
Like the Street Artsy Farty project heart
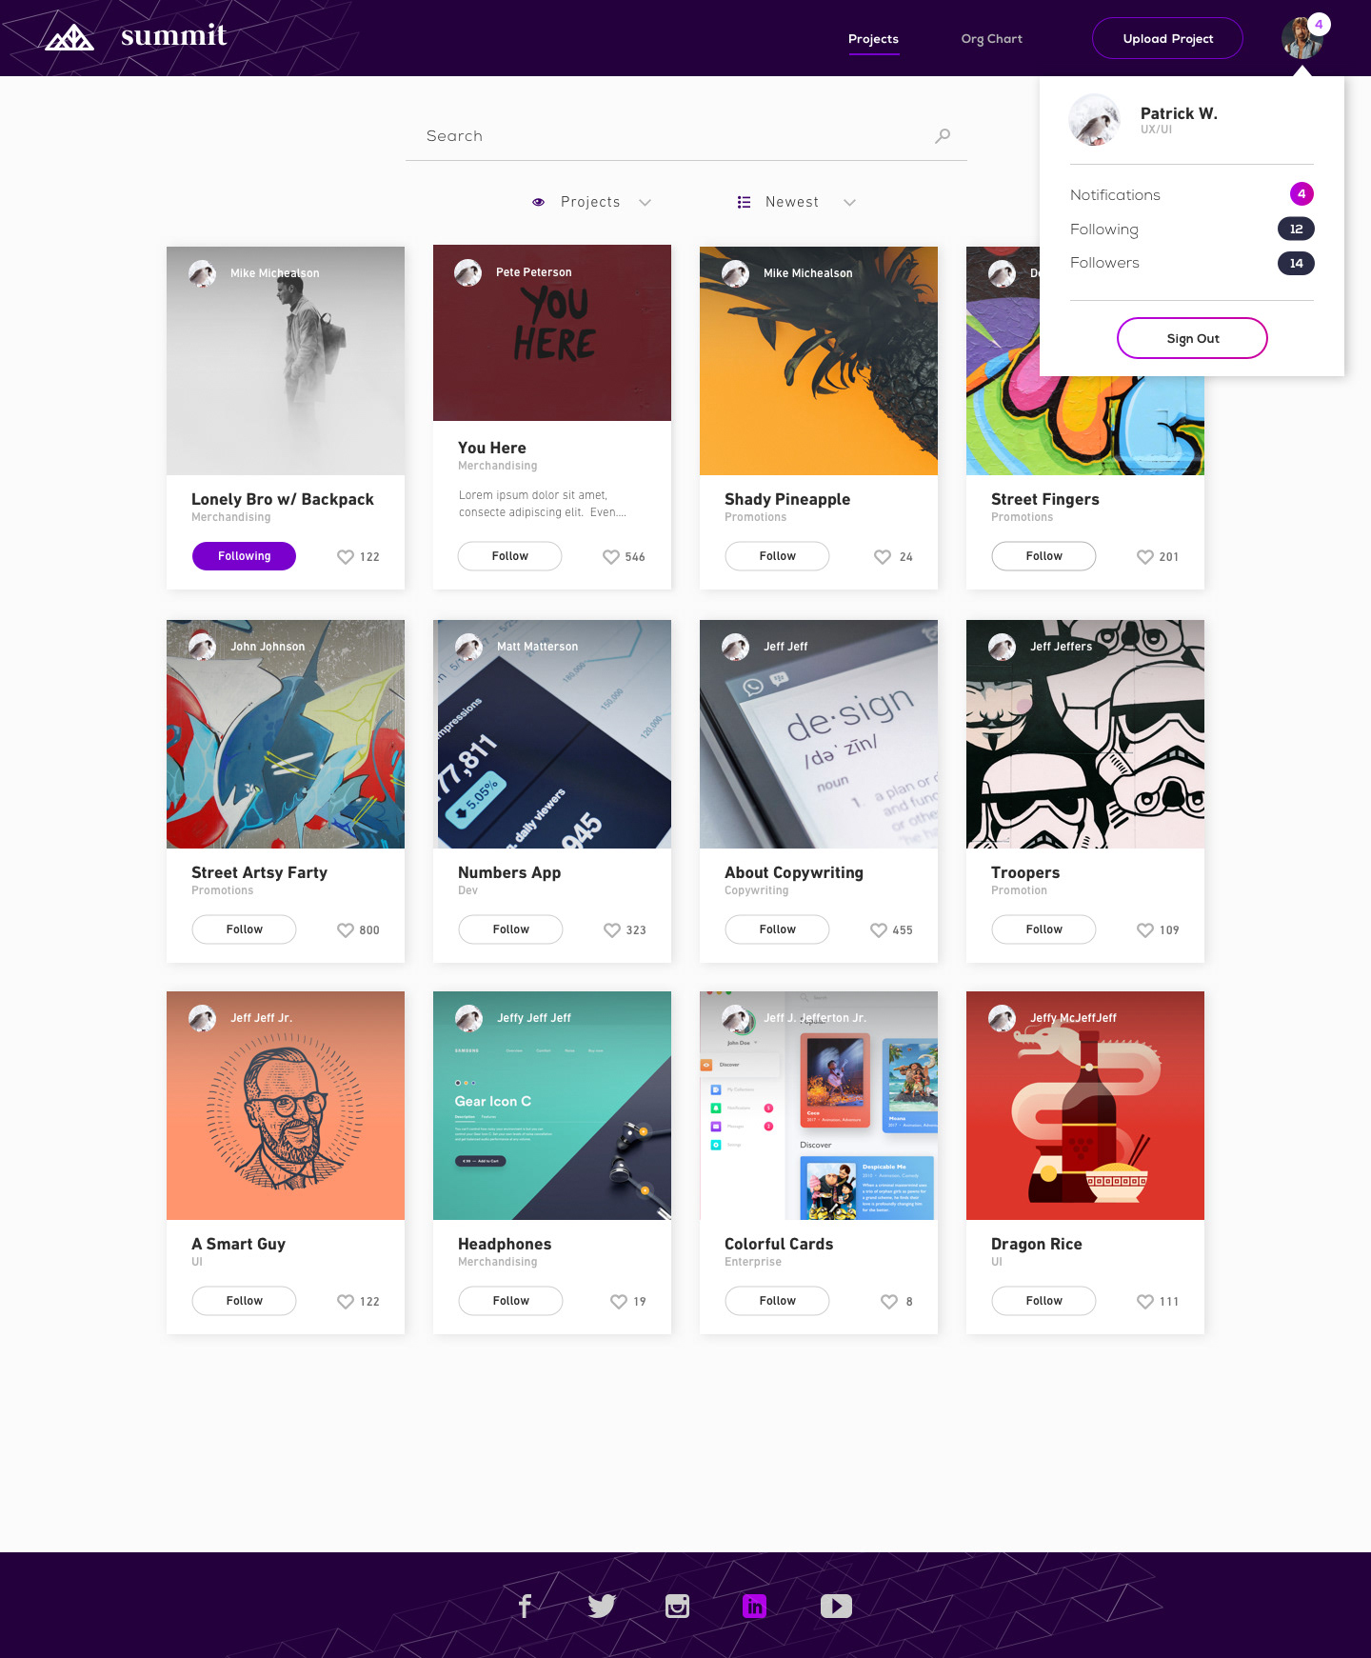point(346,929)
